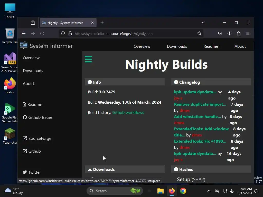Select About in the left sidebar
Screen dimensions: 263x197
(29, 83)
